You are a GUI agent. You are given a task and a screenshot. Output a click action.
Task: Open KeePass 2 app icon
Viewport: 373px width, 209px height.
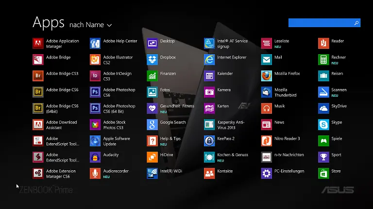point(210,141)
